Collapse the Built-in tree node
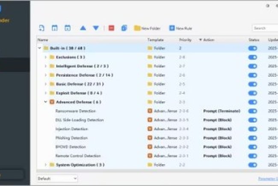Screen dimensions: 278x186 pos(40,48)
